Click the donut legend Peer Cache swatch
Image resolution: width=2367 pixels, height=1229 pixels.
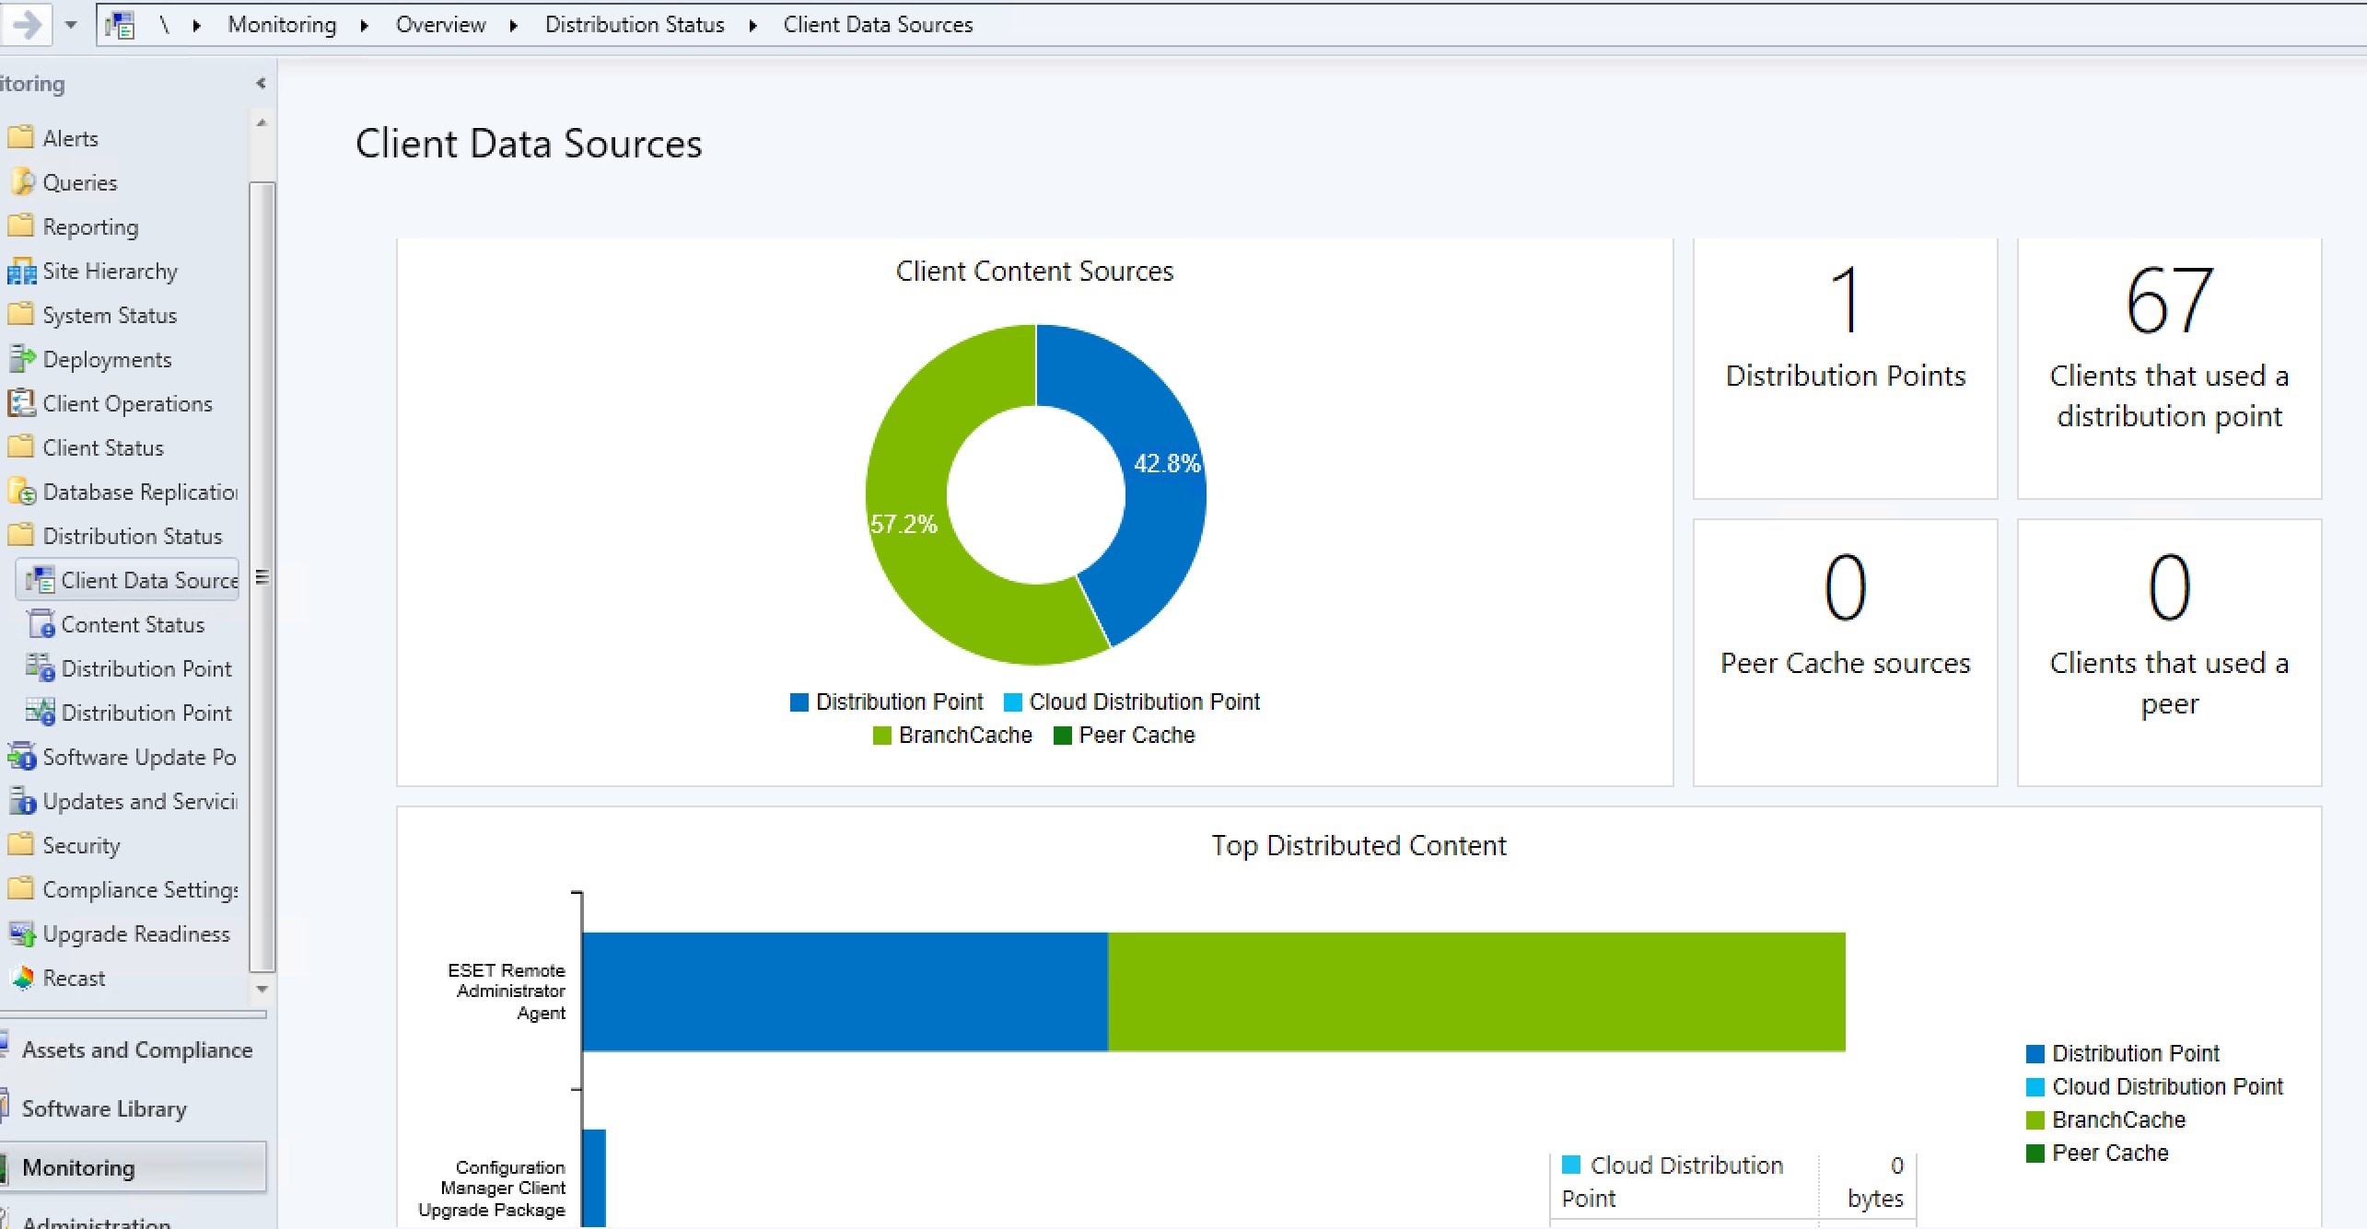pos(1062,736)
